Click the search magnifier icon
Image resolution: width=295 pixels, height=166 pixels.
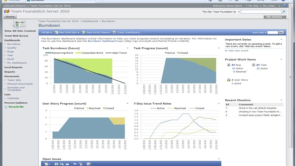(x=284, y=12)
